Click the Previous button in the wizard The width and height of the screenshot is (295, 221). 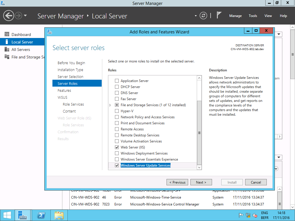click(x=177, y=182)
